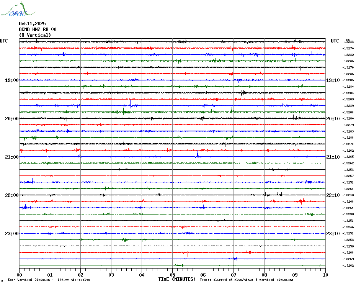Select the DC value -13246
Viewport: 356px width, 285px height.
click(x=348, y=227)
